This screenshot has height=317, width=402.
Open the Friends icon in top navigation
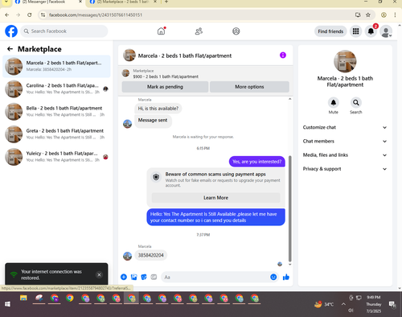pyautogui.click(x=199, y=31)
